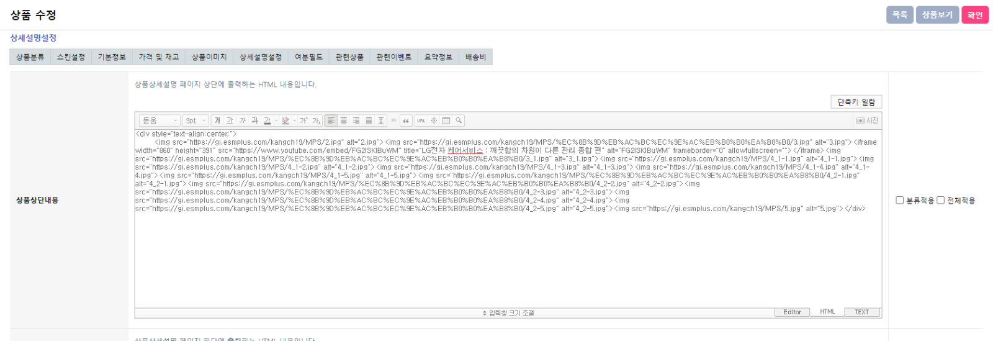Enable the 분류적용 checkbox
This screenshot has height=341, width=993.
[899, 200]
